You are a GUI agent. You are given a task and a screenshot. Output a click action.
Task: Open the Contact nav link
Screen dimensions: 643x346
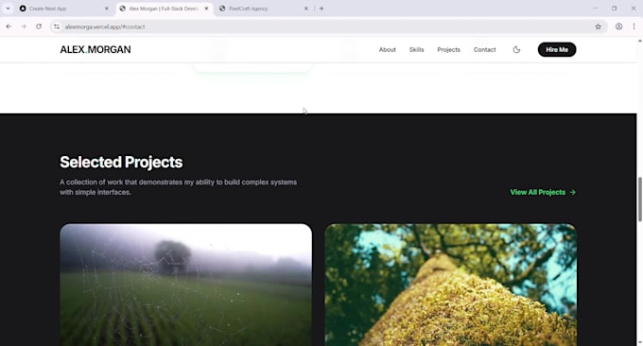[x=485, y=49]
